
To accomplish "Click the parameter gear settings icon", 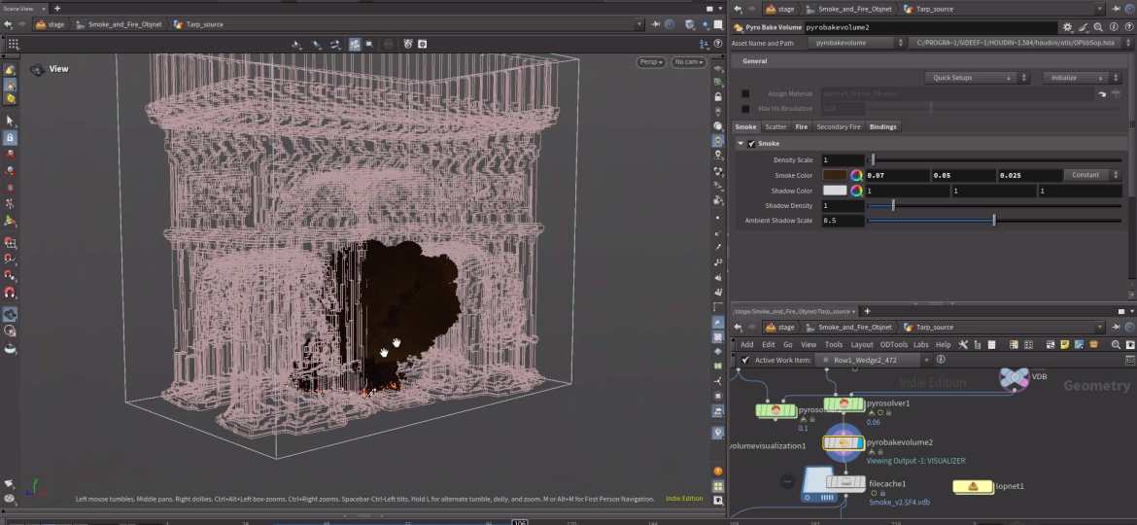I will (x=1068, y=28).
